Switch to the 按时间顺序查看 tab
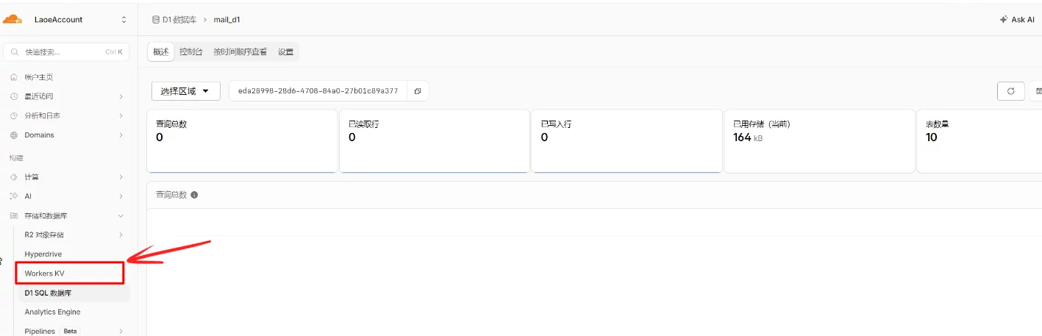Image resolution: width=1042 pixels, height=336 pixels. (x=240, y=52)
